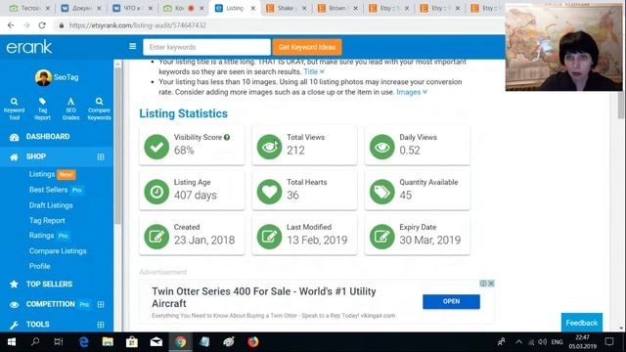626x352 pixels.
Task: Open Draft Listings in Shop menu
Action: 51,205
